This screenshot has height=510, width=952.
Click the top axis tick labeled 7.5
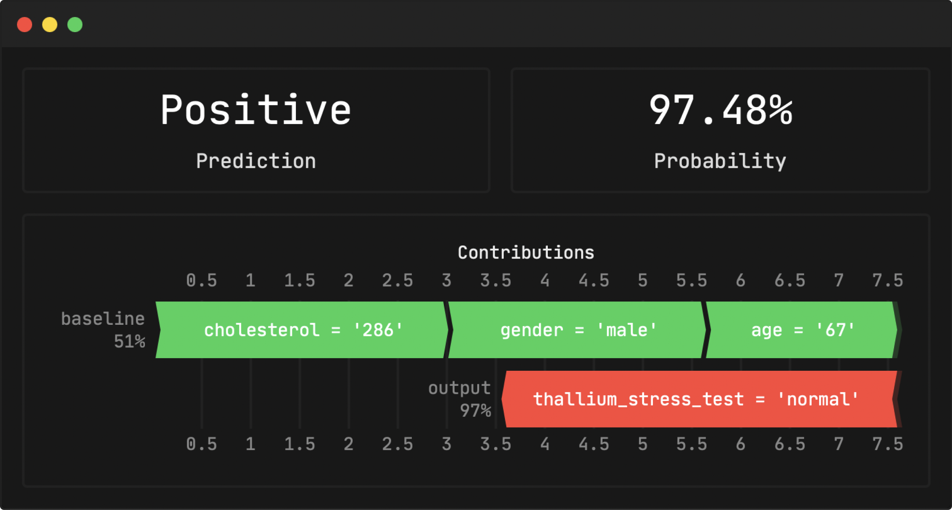888,280
